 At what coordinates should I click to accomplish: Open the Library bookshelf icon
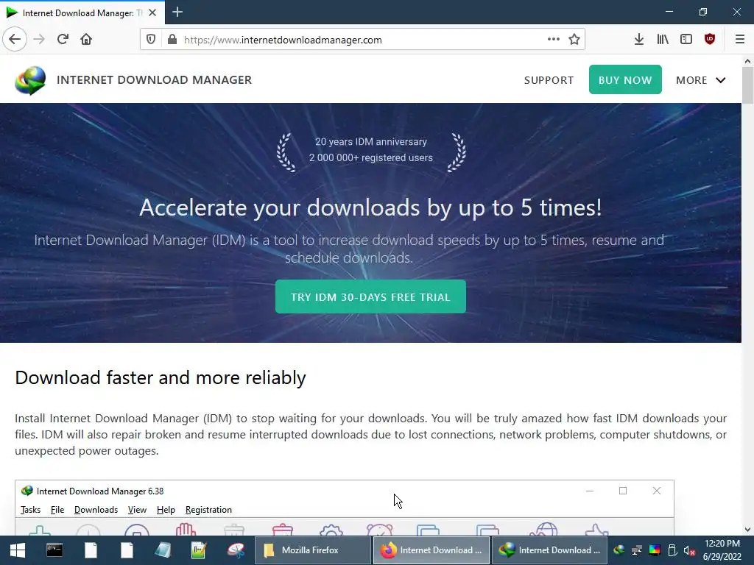pyautogui.click(x=663, y=40)
